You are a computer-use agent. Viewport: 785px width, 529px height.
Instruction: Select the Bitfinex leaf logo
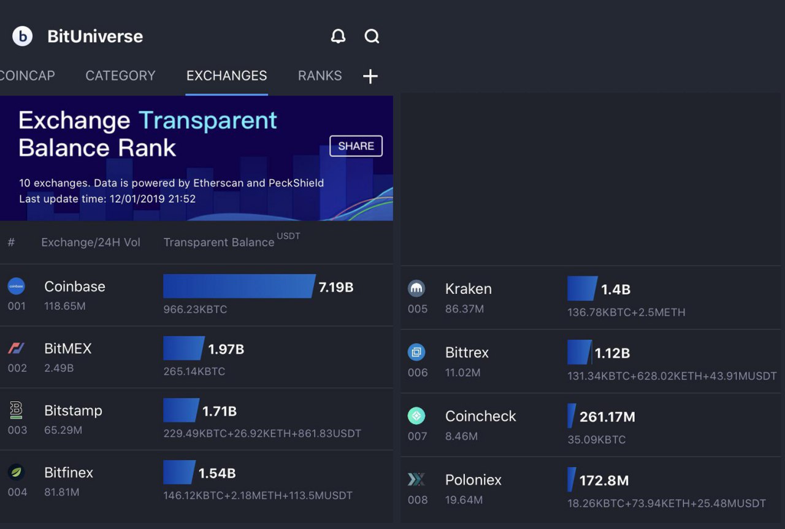(17, 472)
